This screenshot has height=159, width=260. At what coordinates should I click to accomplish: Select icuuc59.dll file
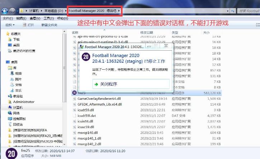tap(86, 127)
